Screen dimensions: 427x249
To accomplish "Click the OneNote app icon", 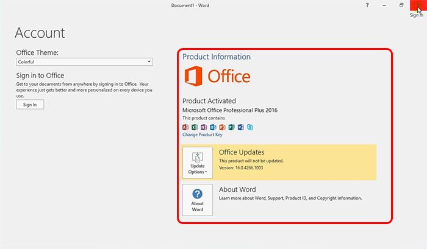I will (x=204, y=127).
